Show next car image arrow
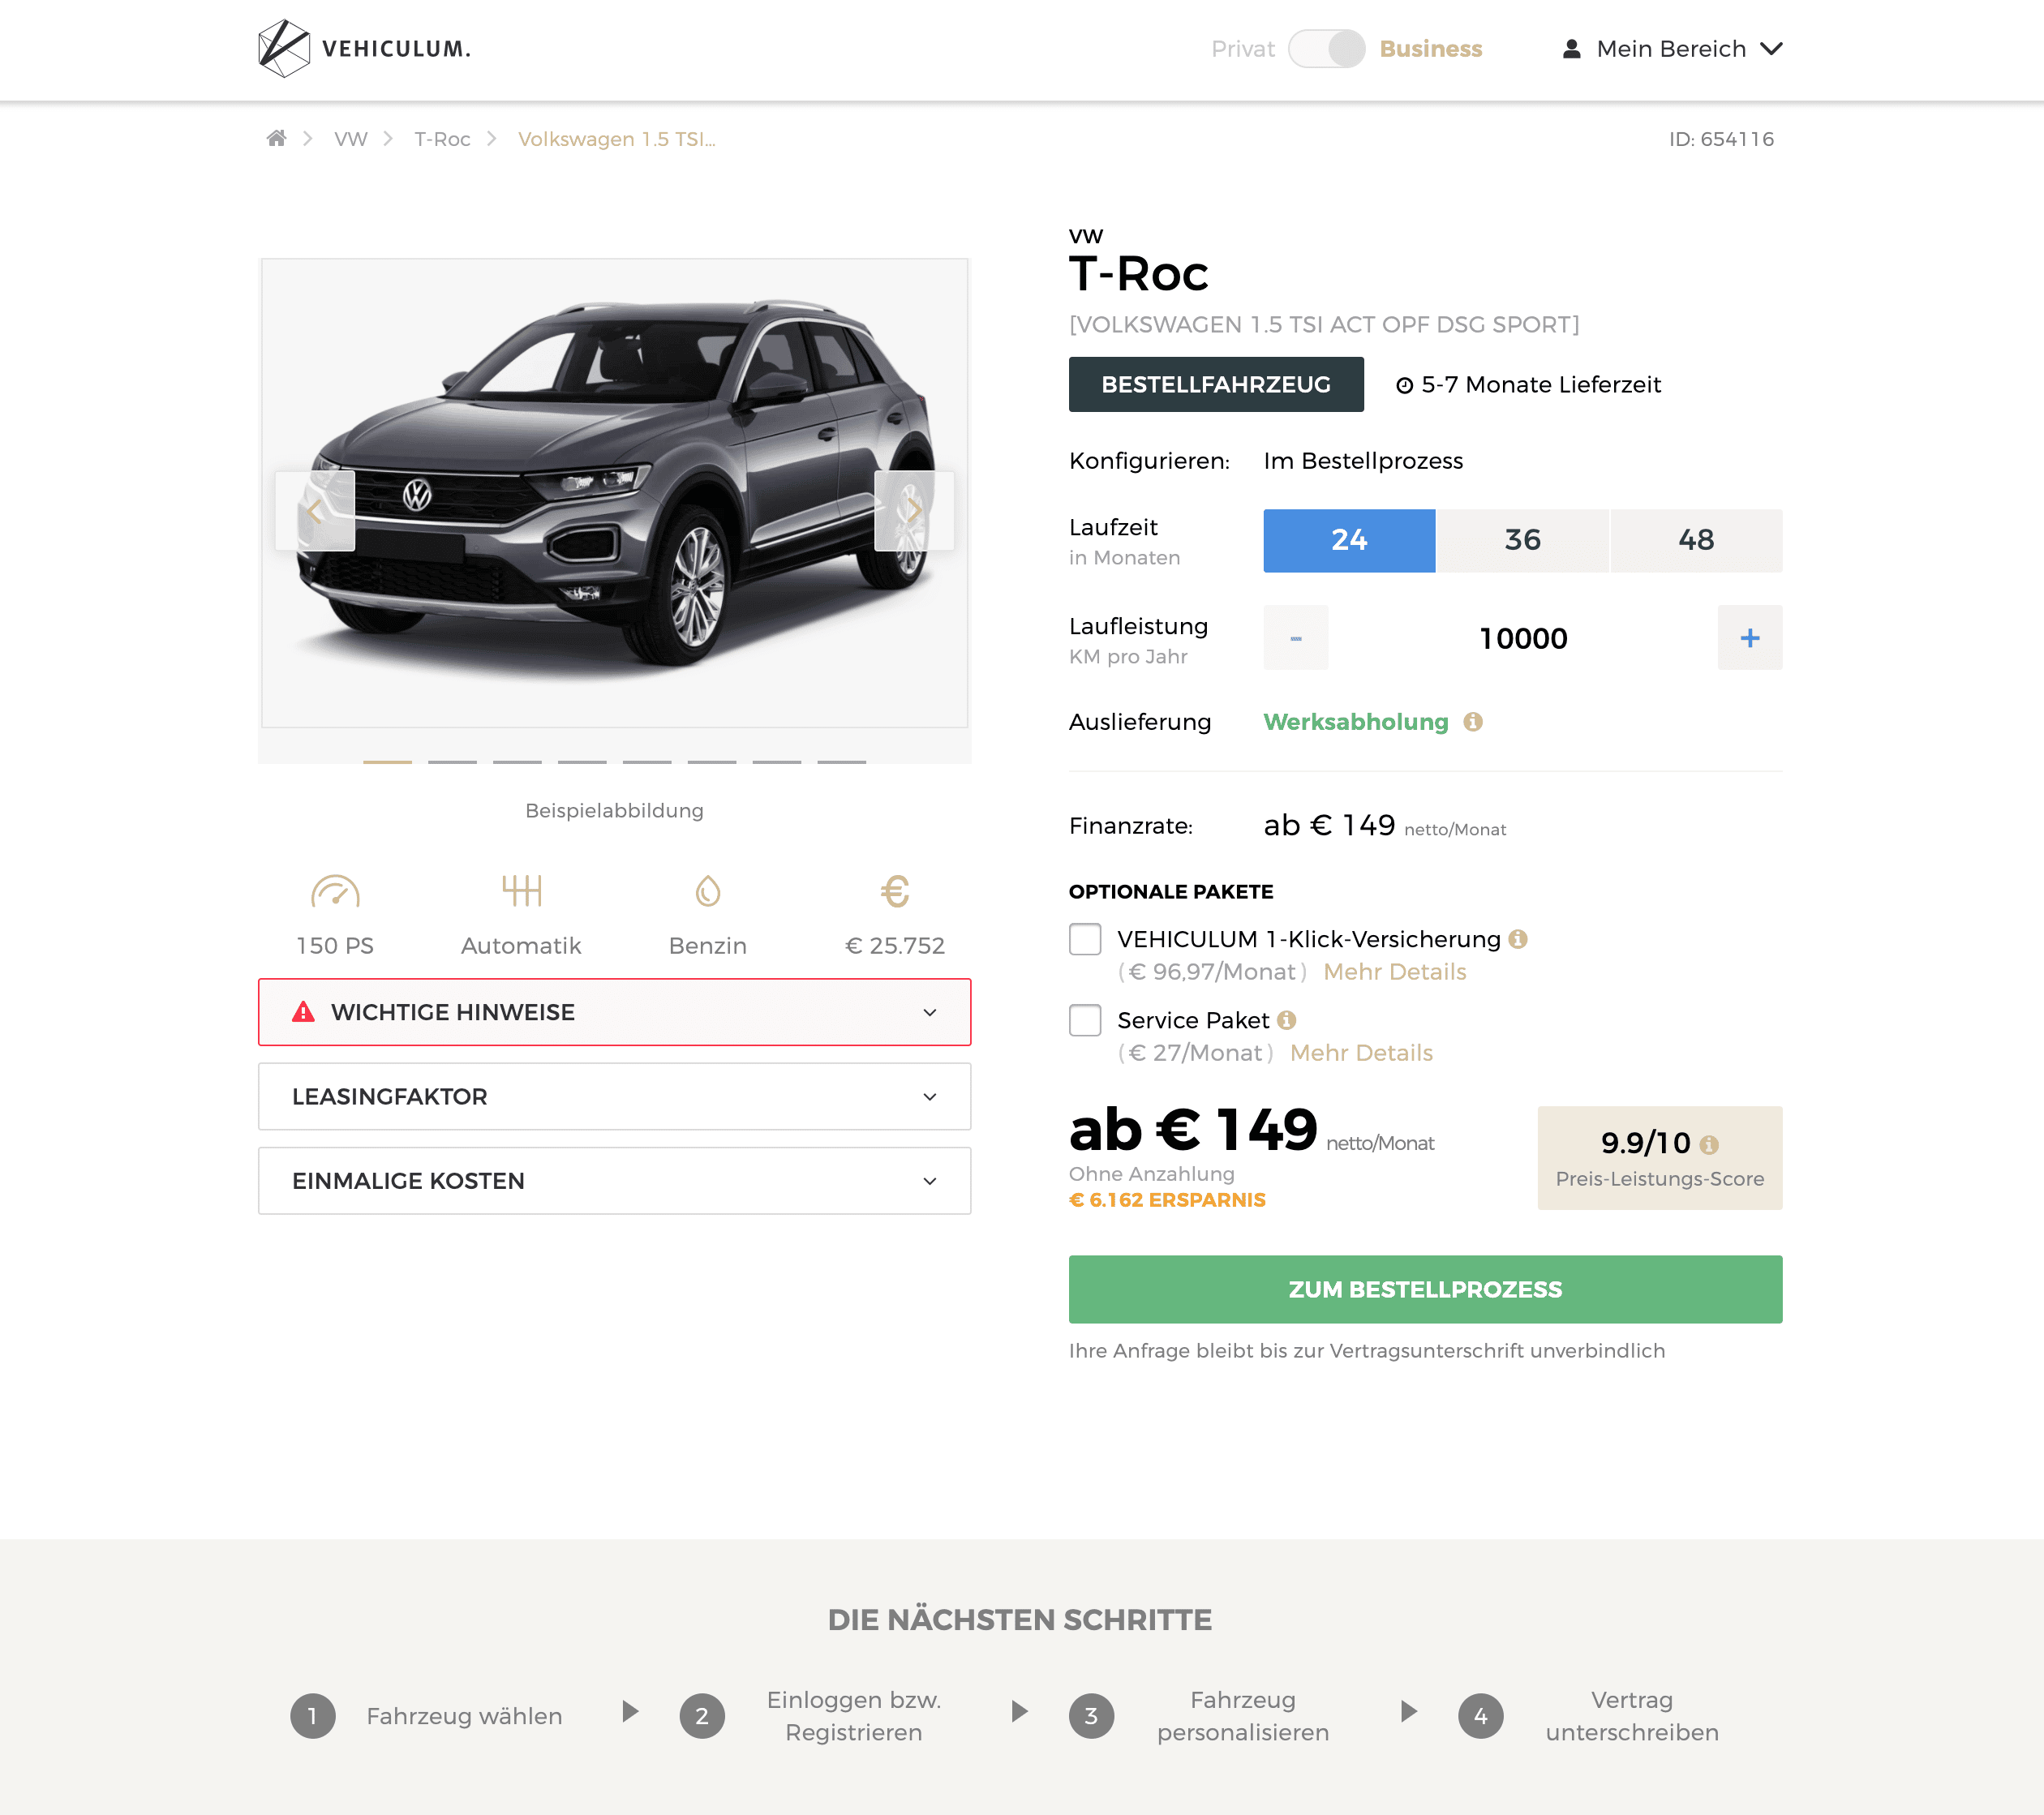The height and width of the screenshot is (1815, 2044). (x=914, y=511)
